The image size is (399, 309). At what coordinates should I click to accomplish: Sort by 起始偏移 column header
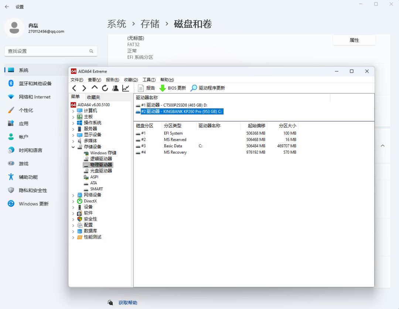coord(253,126)
